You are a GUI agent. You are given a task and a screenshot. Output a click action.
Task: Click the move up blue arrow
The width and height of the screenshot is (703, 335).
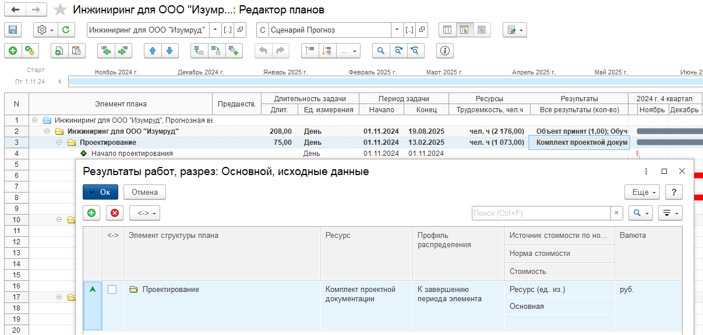point(153,51)
